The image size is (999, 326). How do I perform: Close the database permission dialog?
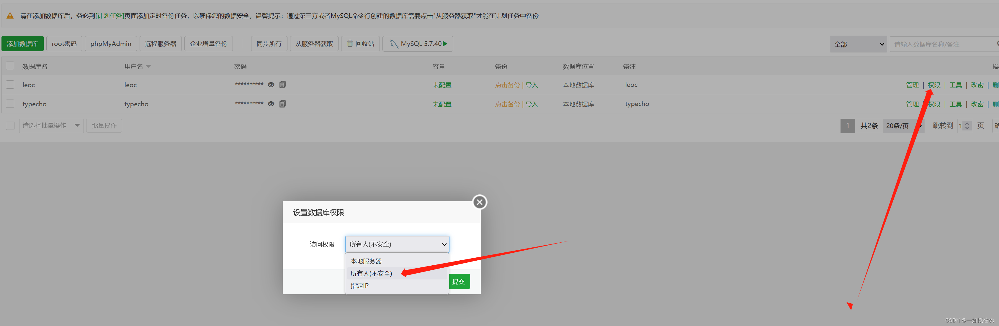(x=479, y=202)
